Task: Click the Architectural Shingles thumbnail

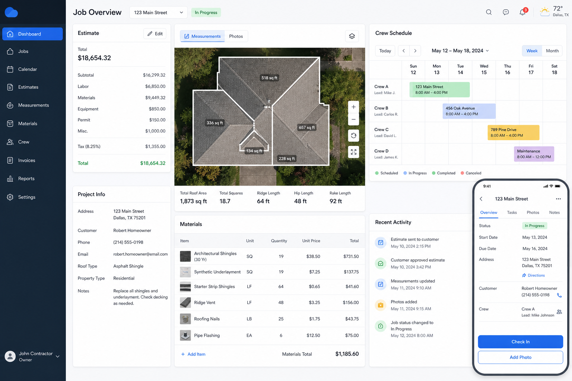Action: [185, 256]
